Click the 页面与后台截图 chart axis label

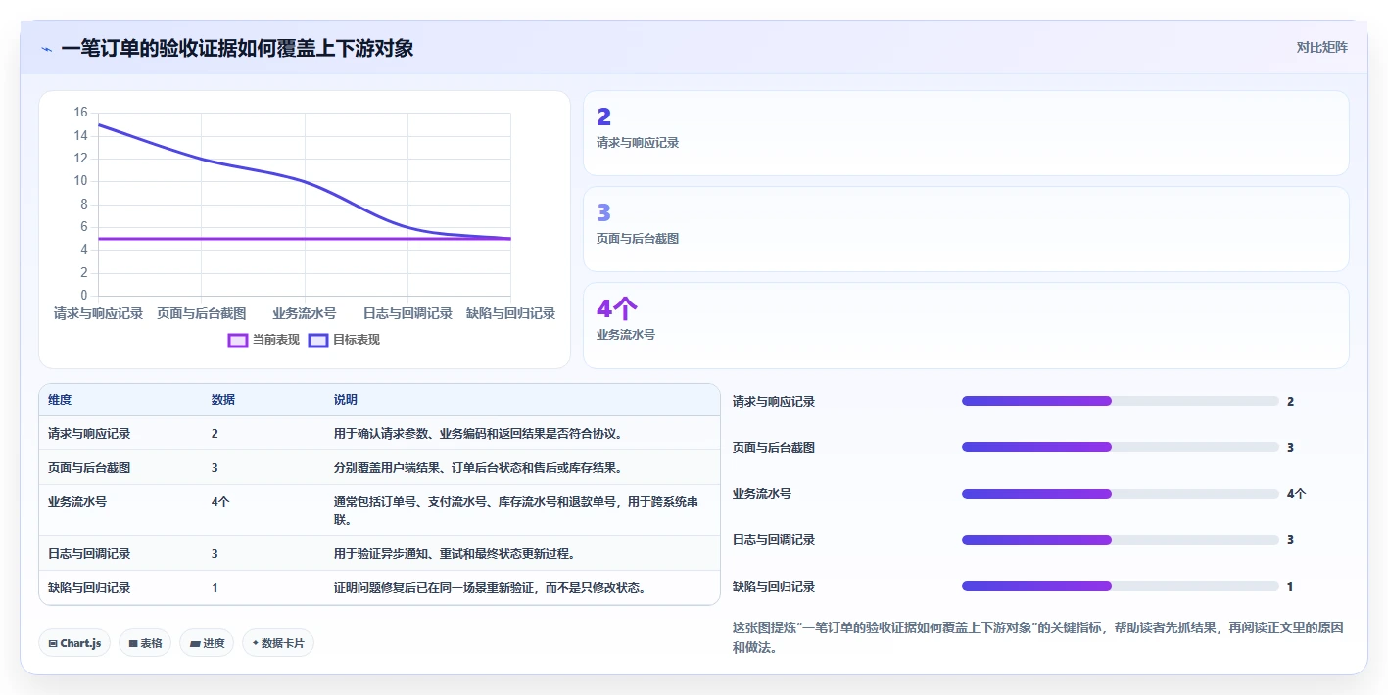tap(202, 313)
